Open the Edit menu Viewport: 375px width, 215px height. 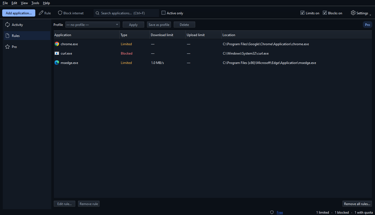[14, 3]
